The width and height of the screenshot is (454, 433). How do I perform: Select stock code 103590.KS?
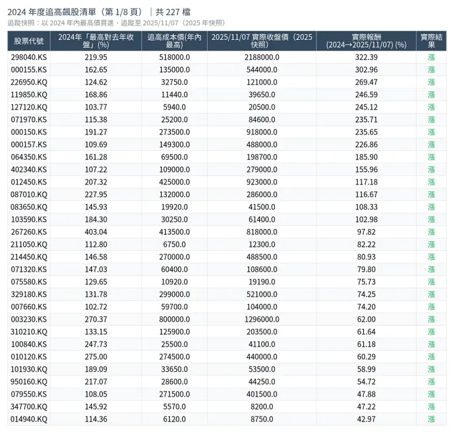click(29, 220)
